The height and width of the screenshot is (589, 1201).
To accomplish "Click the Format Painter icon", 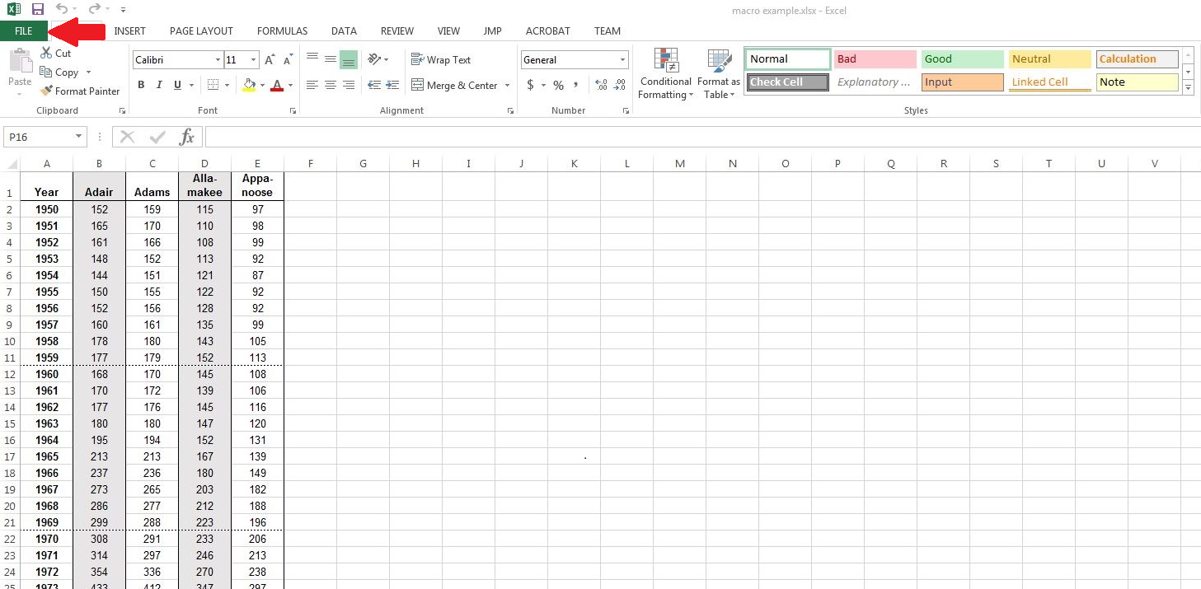I will (45, 91).
